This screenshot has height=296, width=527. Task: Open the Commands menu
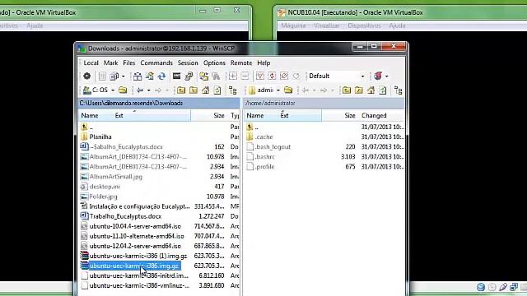[x=156, y=62]
